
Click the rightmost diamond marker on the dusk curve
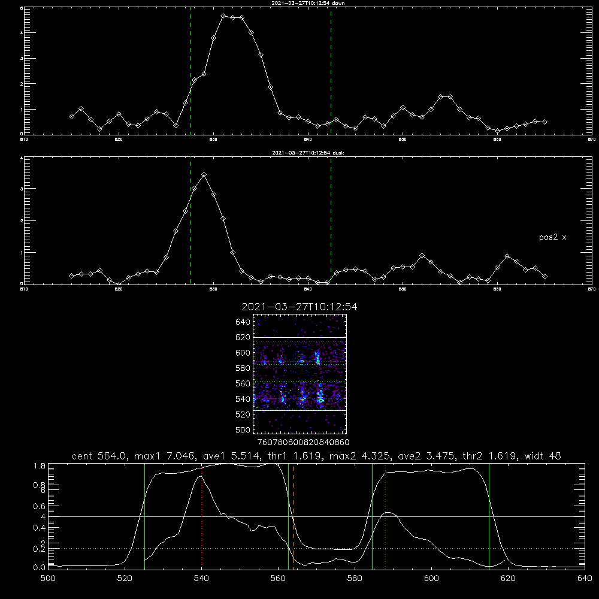coord(544,276)
